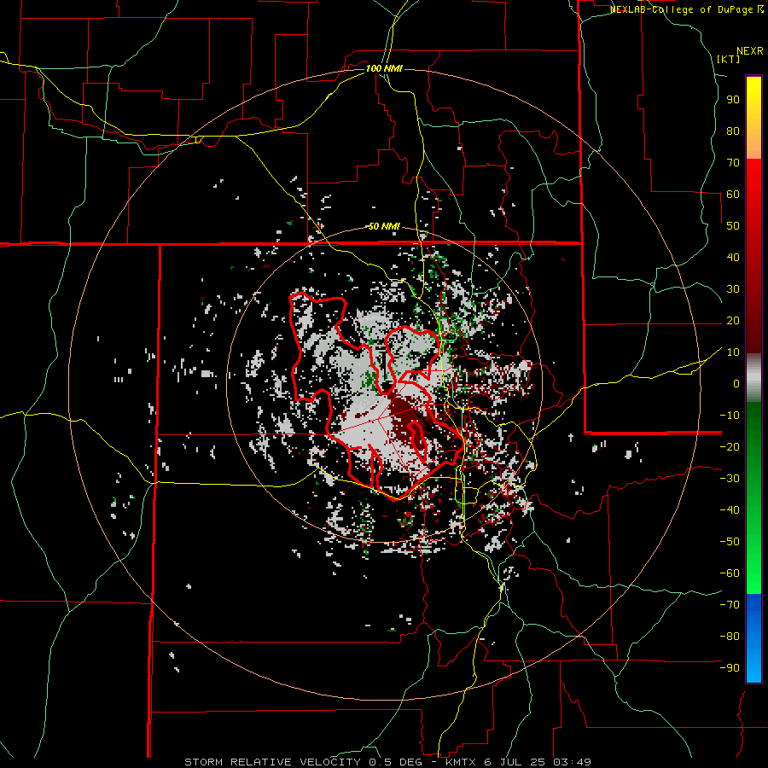
Task: Click the 70 scale label
Action: pyautogui.click(x=733, y=163)
